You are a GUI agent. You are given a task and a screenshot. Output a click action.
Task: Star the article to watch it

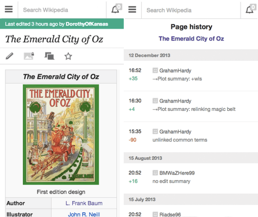pos(68,56)
